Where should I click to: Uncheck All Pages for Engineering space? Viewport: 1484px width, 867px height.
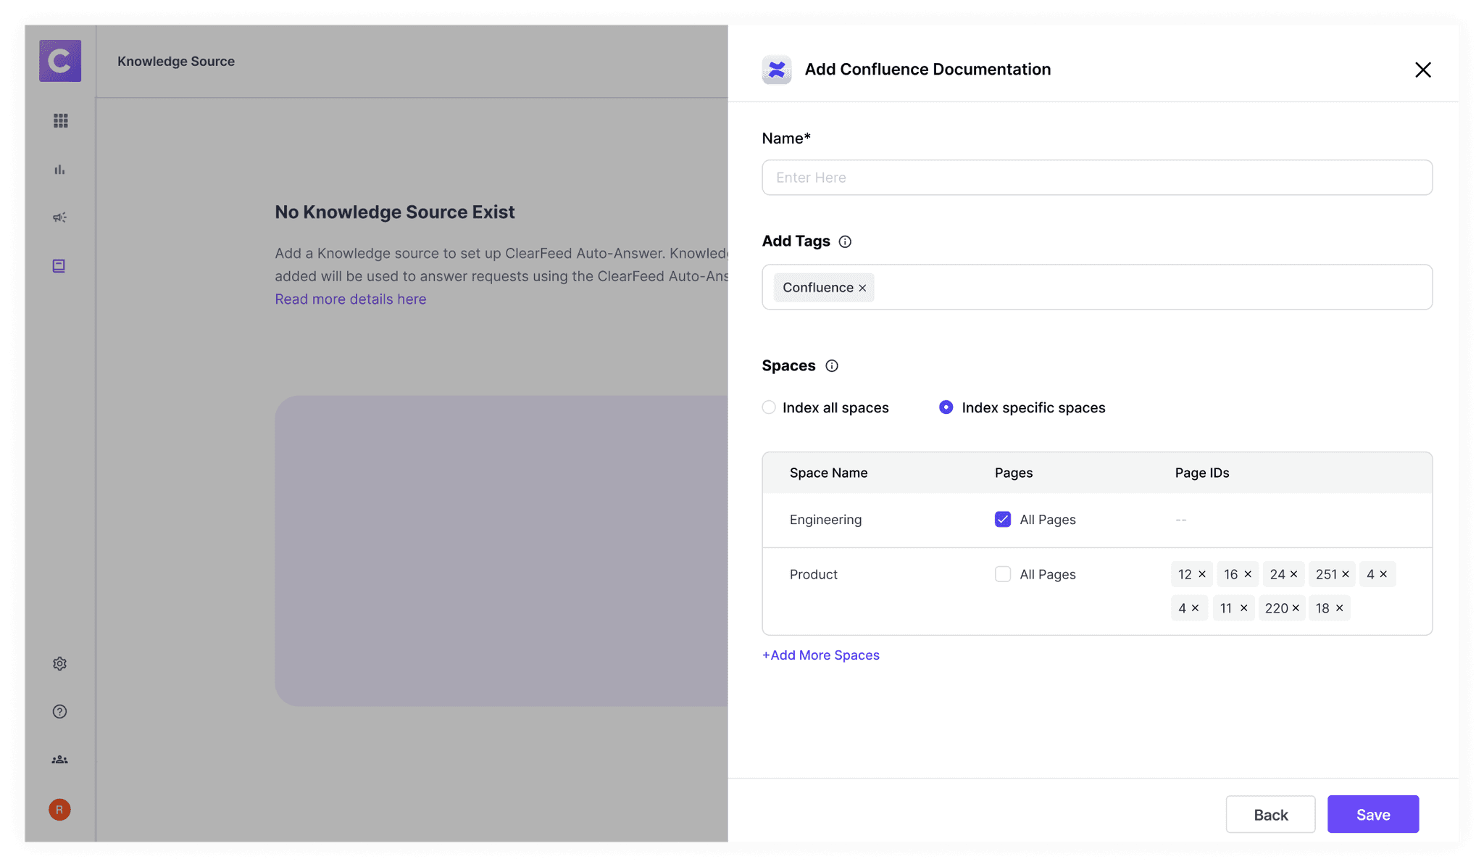point(1003,520)
